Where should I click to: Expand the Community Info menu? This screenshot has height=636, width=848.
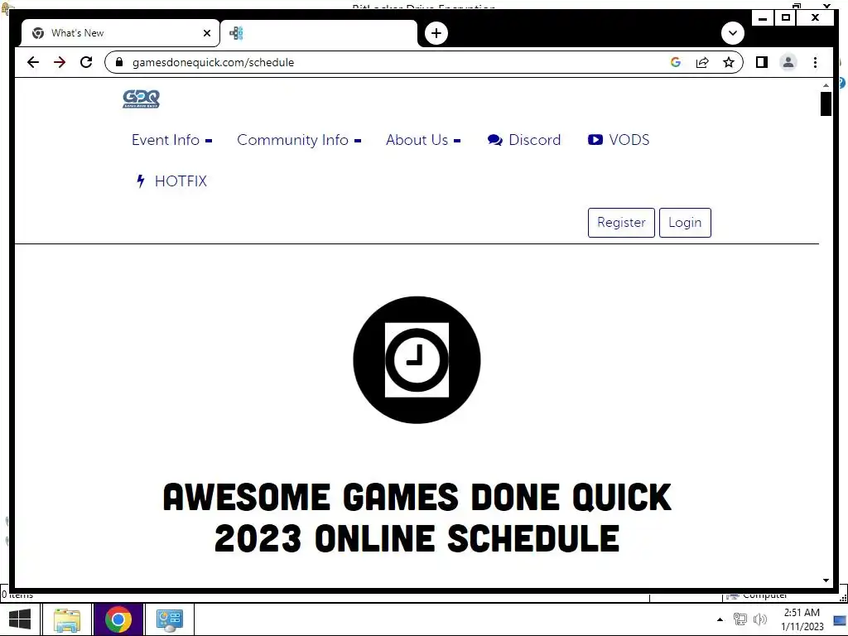pyautogui.click(x=298, y=140)
